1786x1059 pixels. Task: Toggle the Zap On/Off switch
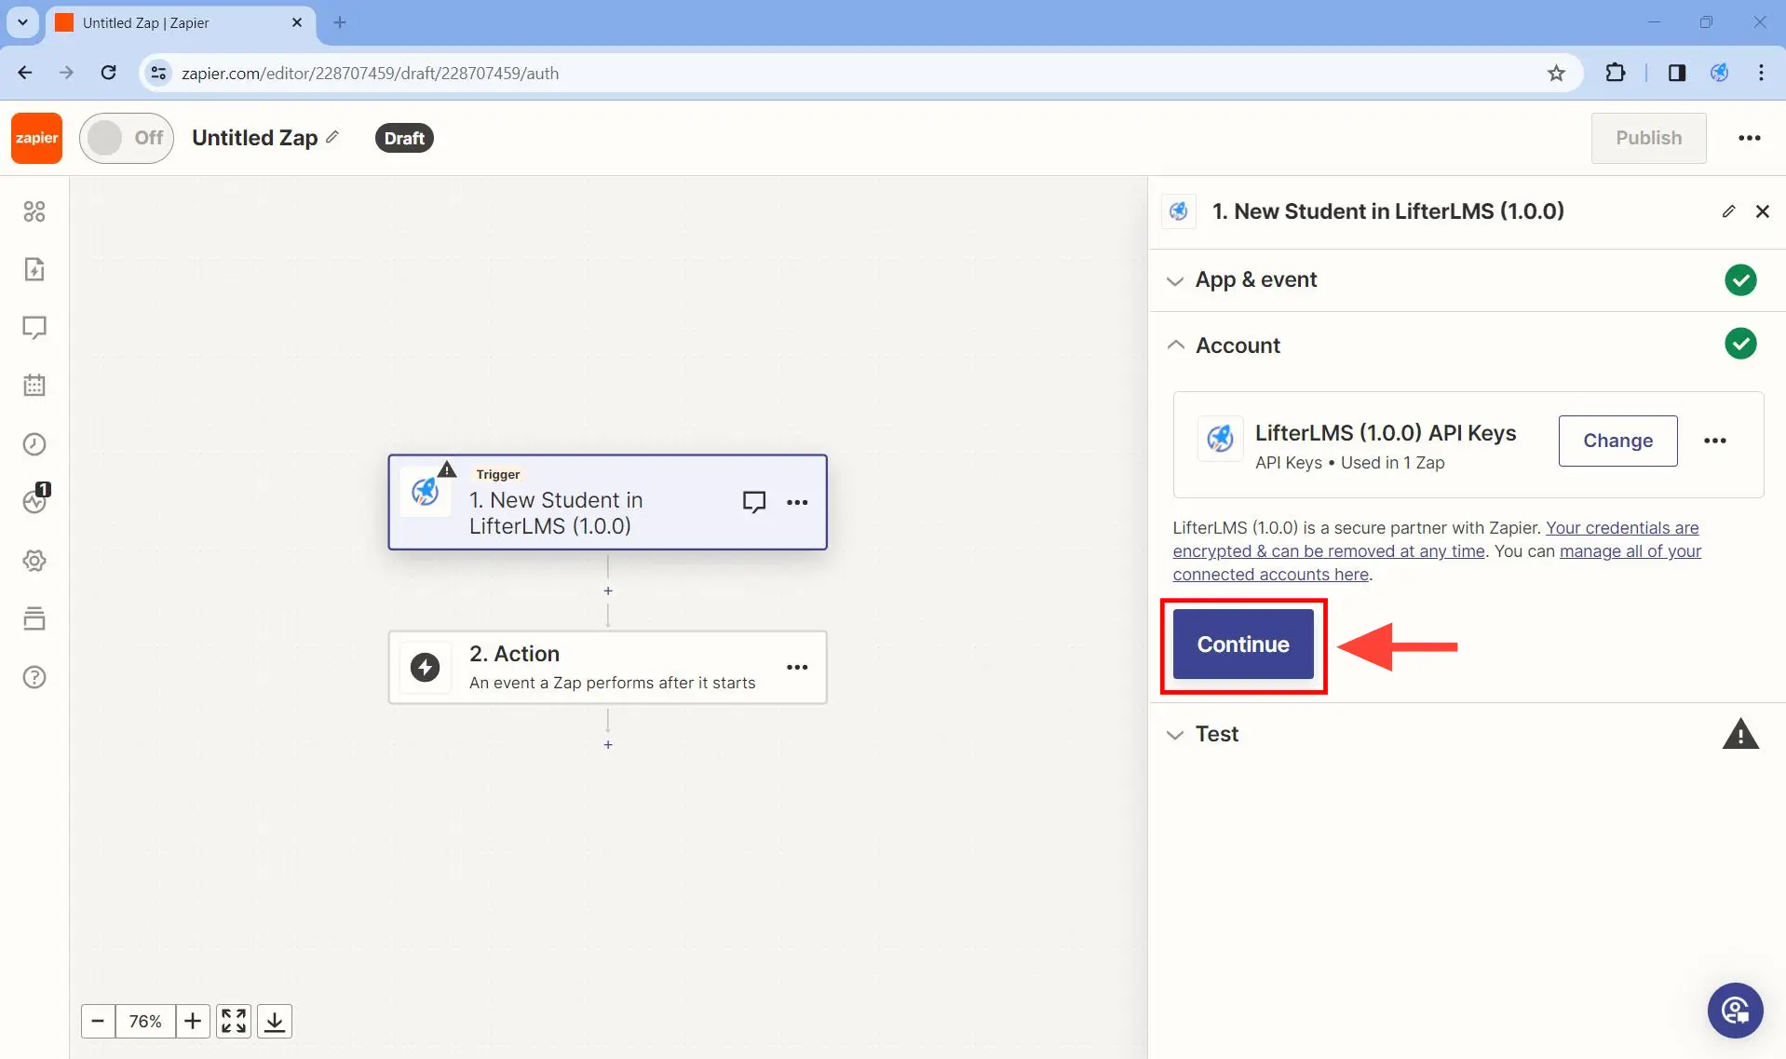click(x=127, y=138)
